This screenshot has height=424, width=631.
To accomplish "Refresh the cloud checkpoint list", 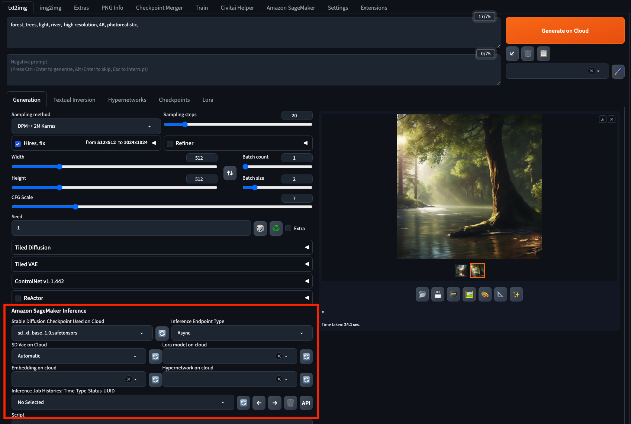I will (162, 333).
